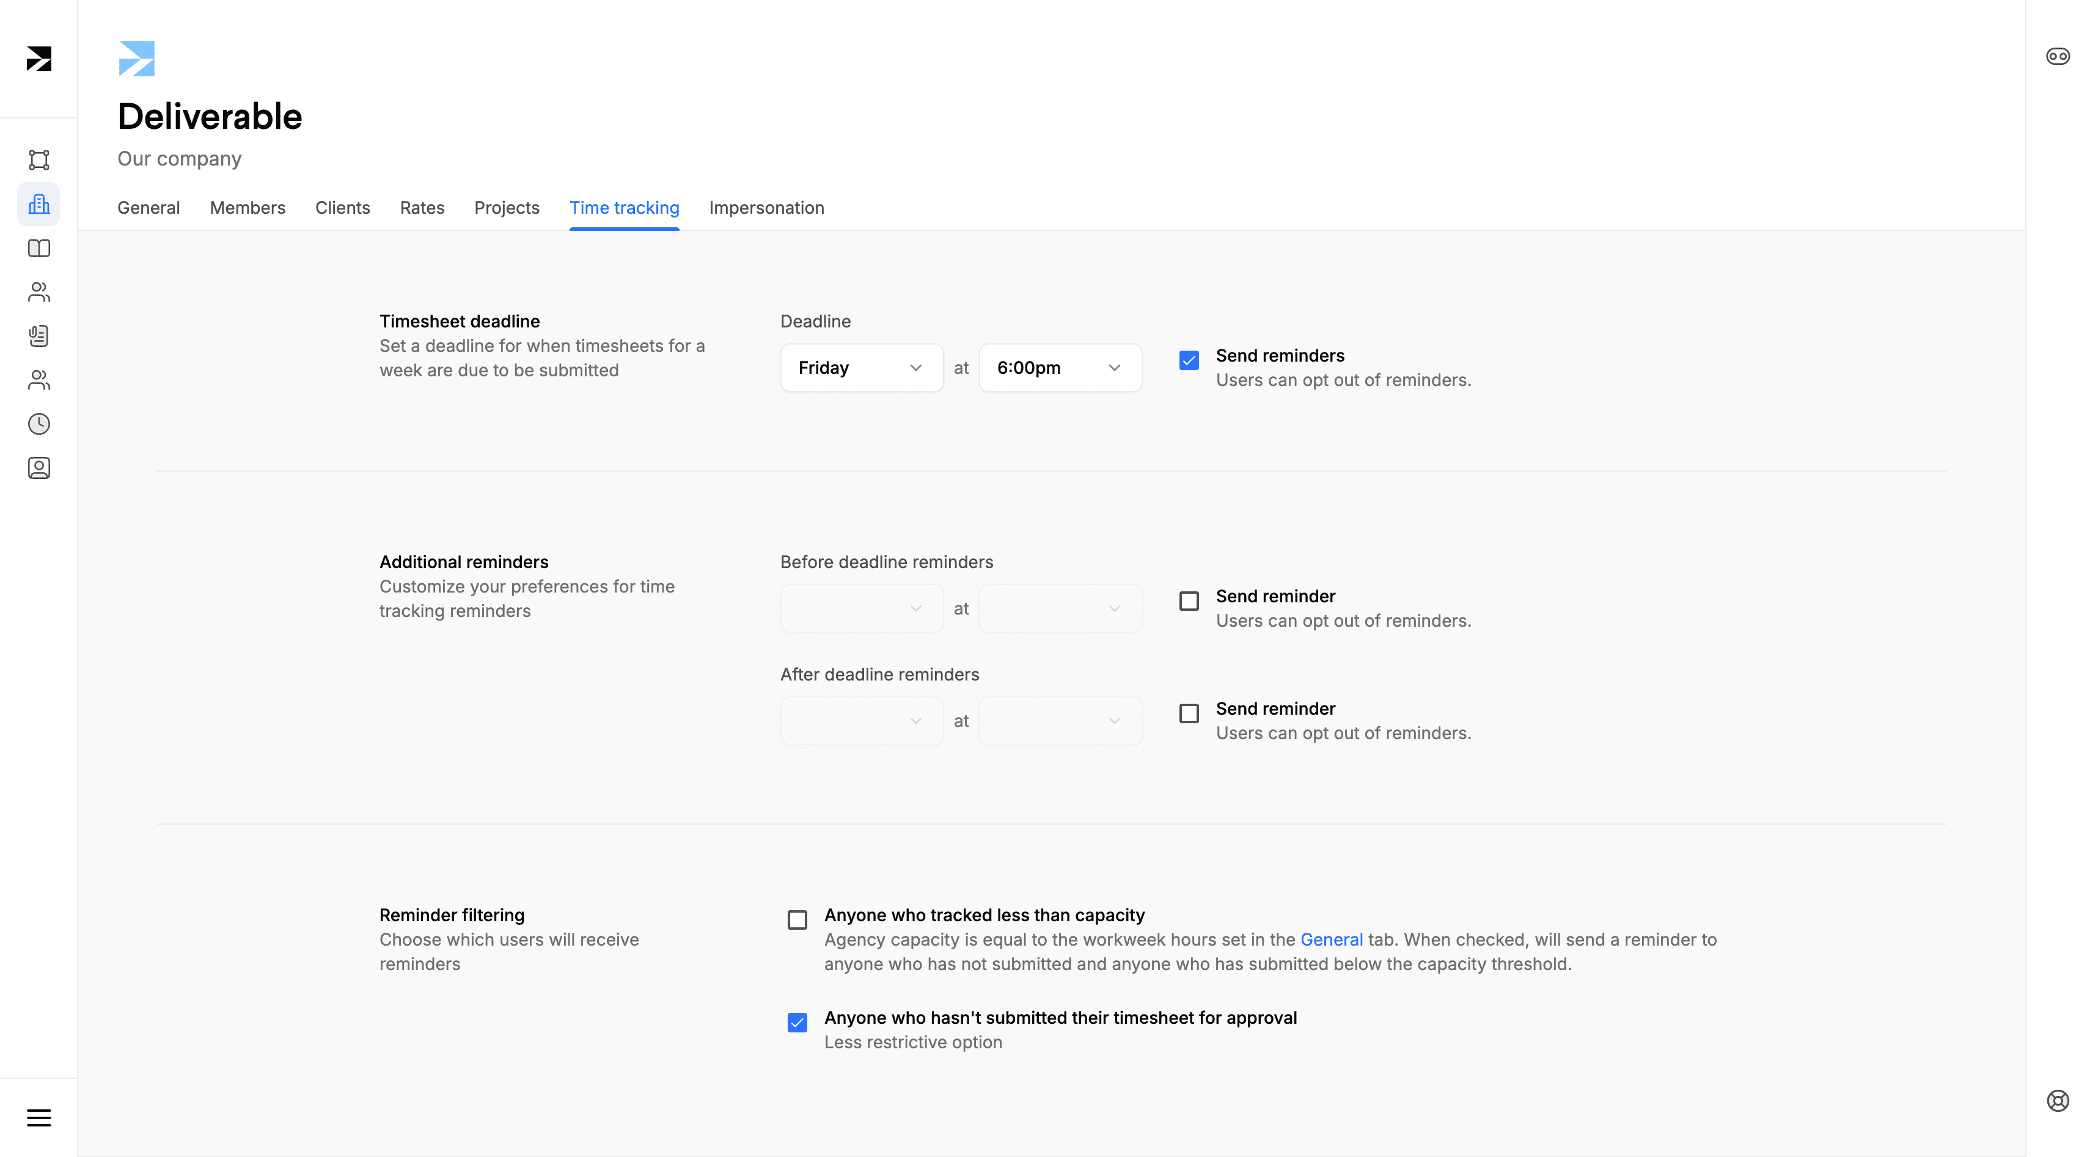This screenshot has height=1157, width=2090.
Task: Click the Reminder filtering section title
Action: click(452, 915)
